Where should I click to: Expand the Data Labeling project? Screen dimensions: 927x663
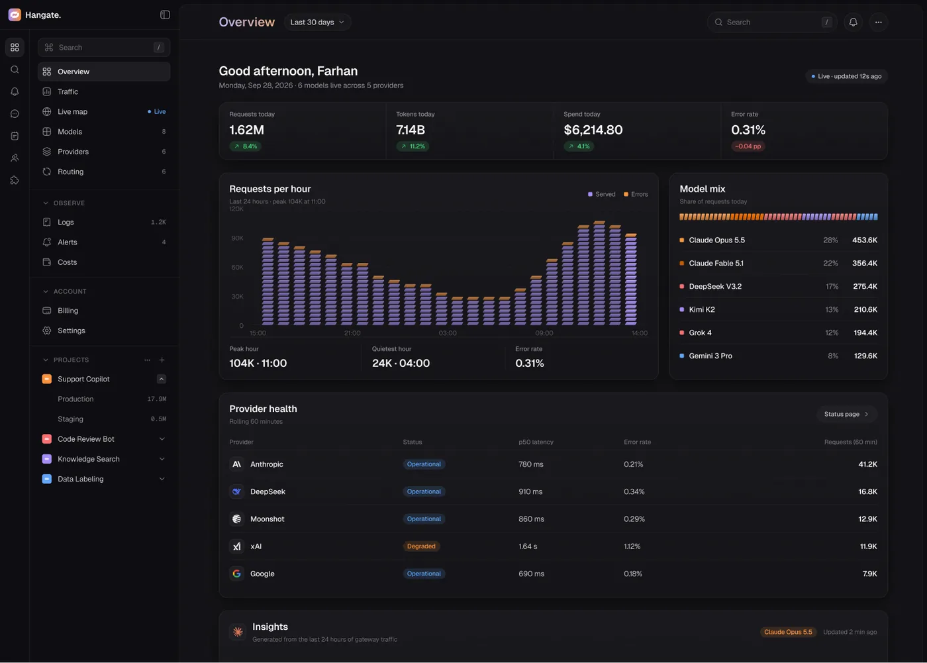pos(162,479)
